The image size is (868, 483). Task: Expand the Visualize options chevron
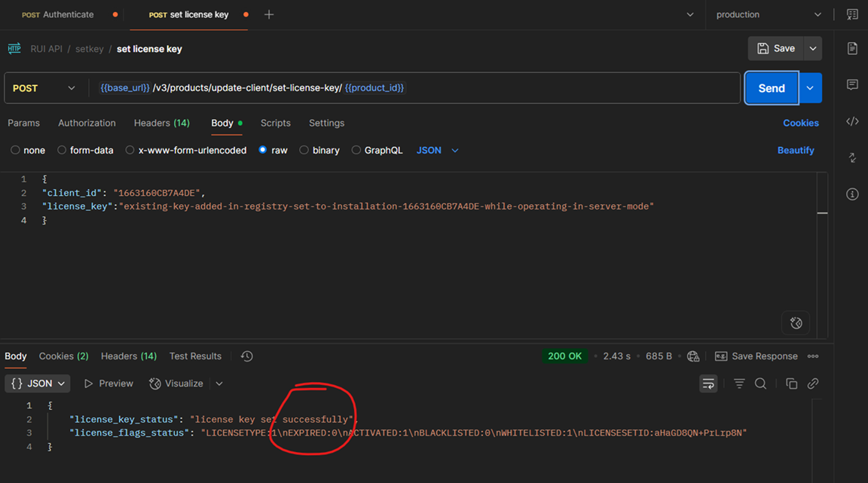click(219, 384)
